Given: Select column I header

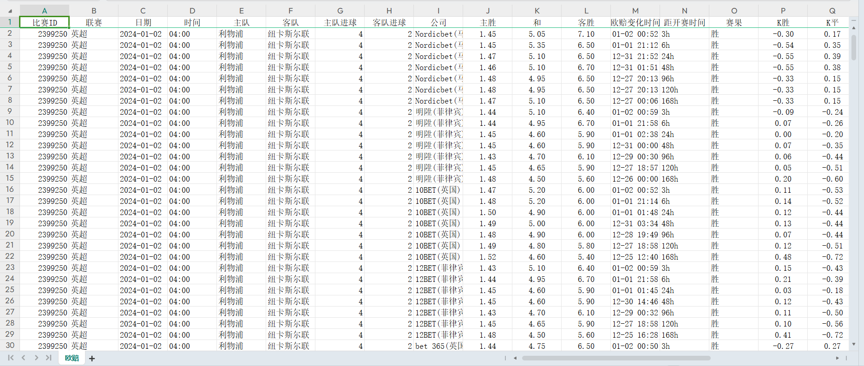Looking at the screenshot, I should coord(438,11).
